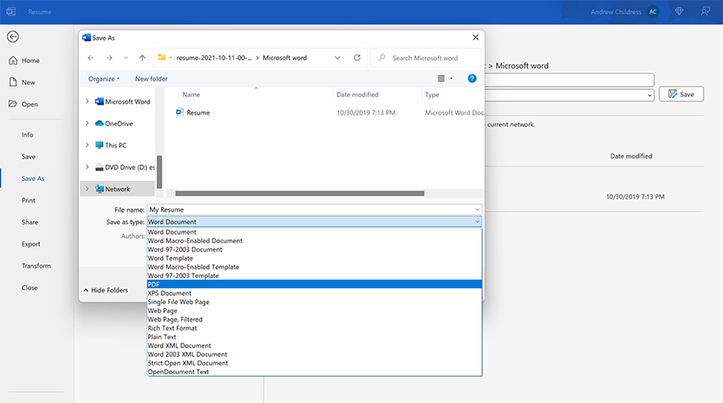Refresh the folder listing
This screenshot has width=723, height=403.
(x=357, y=58)
